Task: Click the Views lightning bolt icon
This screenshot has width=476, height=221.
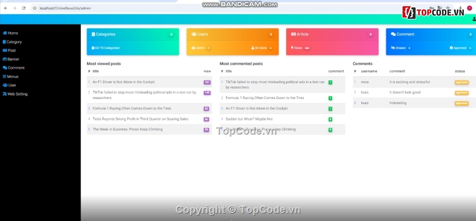Action: [292, 48]
